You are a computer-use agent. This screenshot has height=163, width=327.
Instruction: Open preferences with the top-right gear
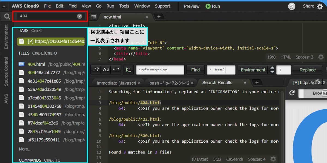320,7
